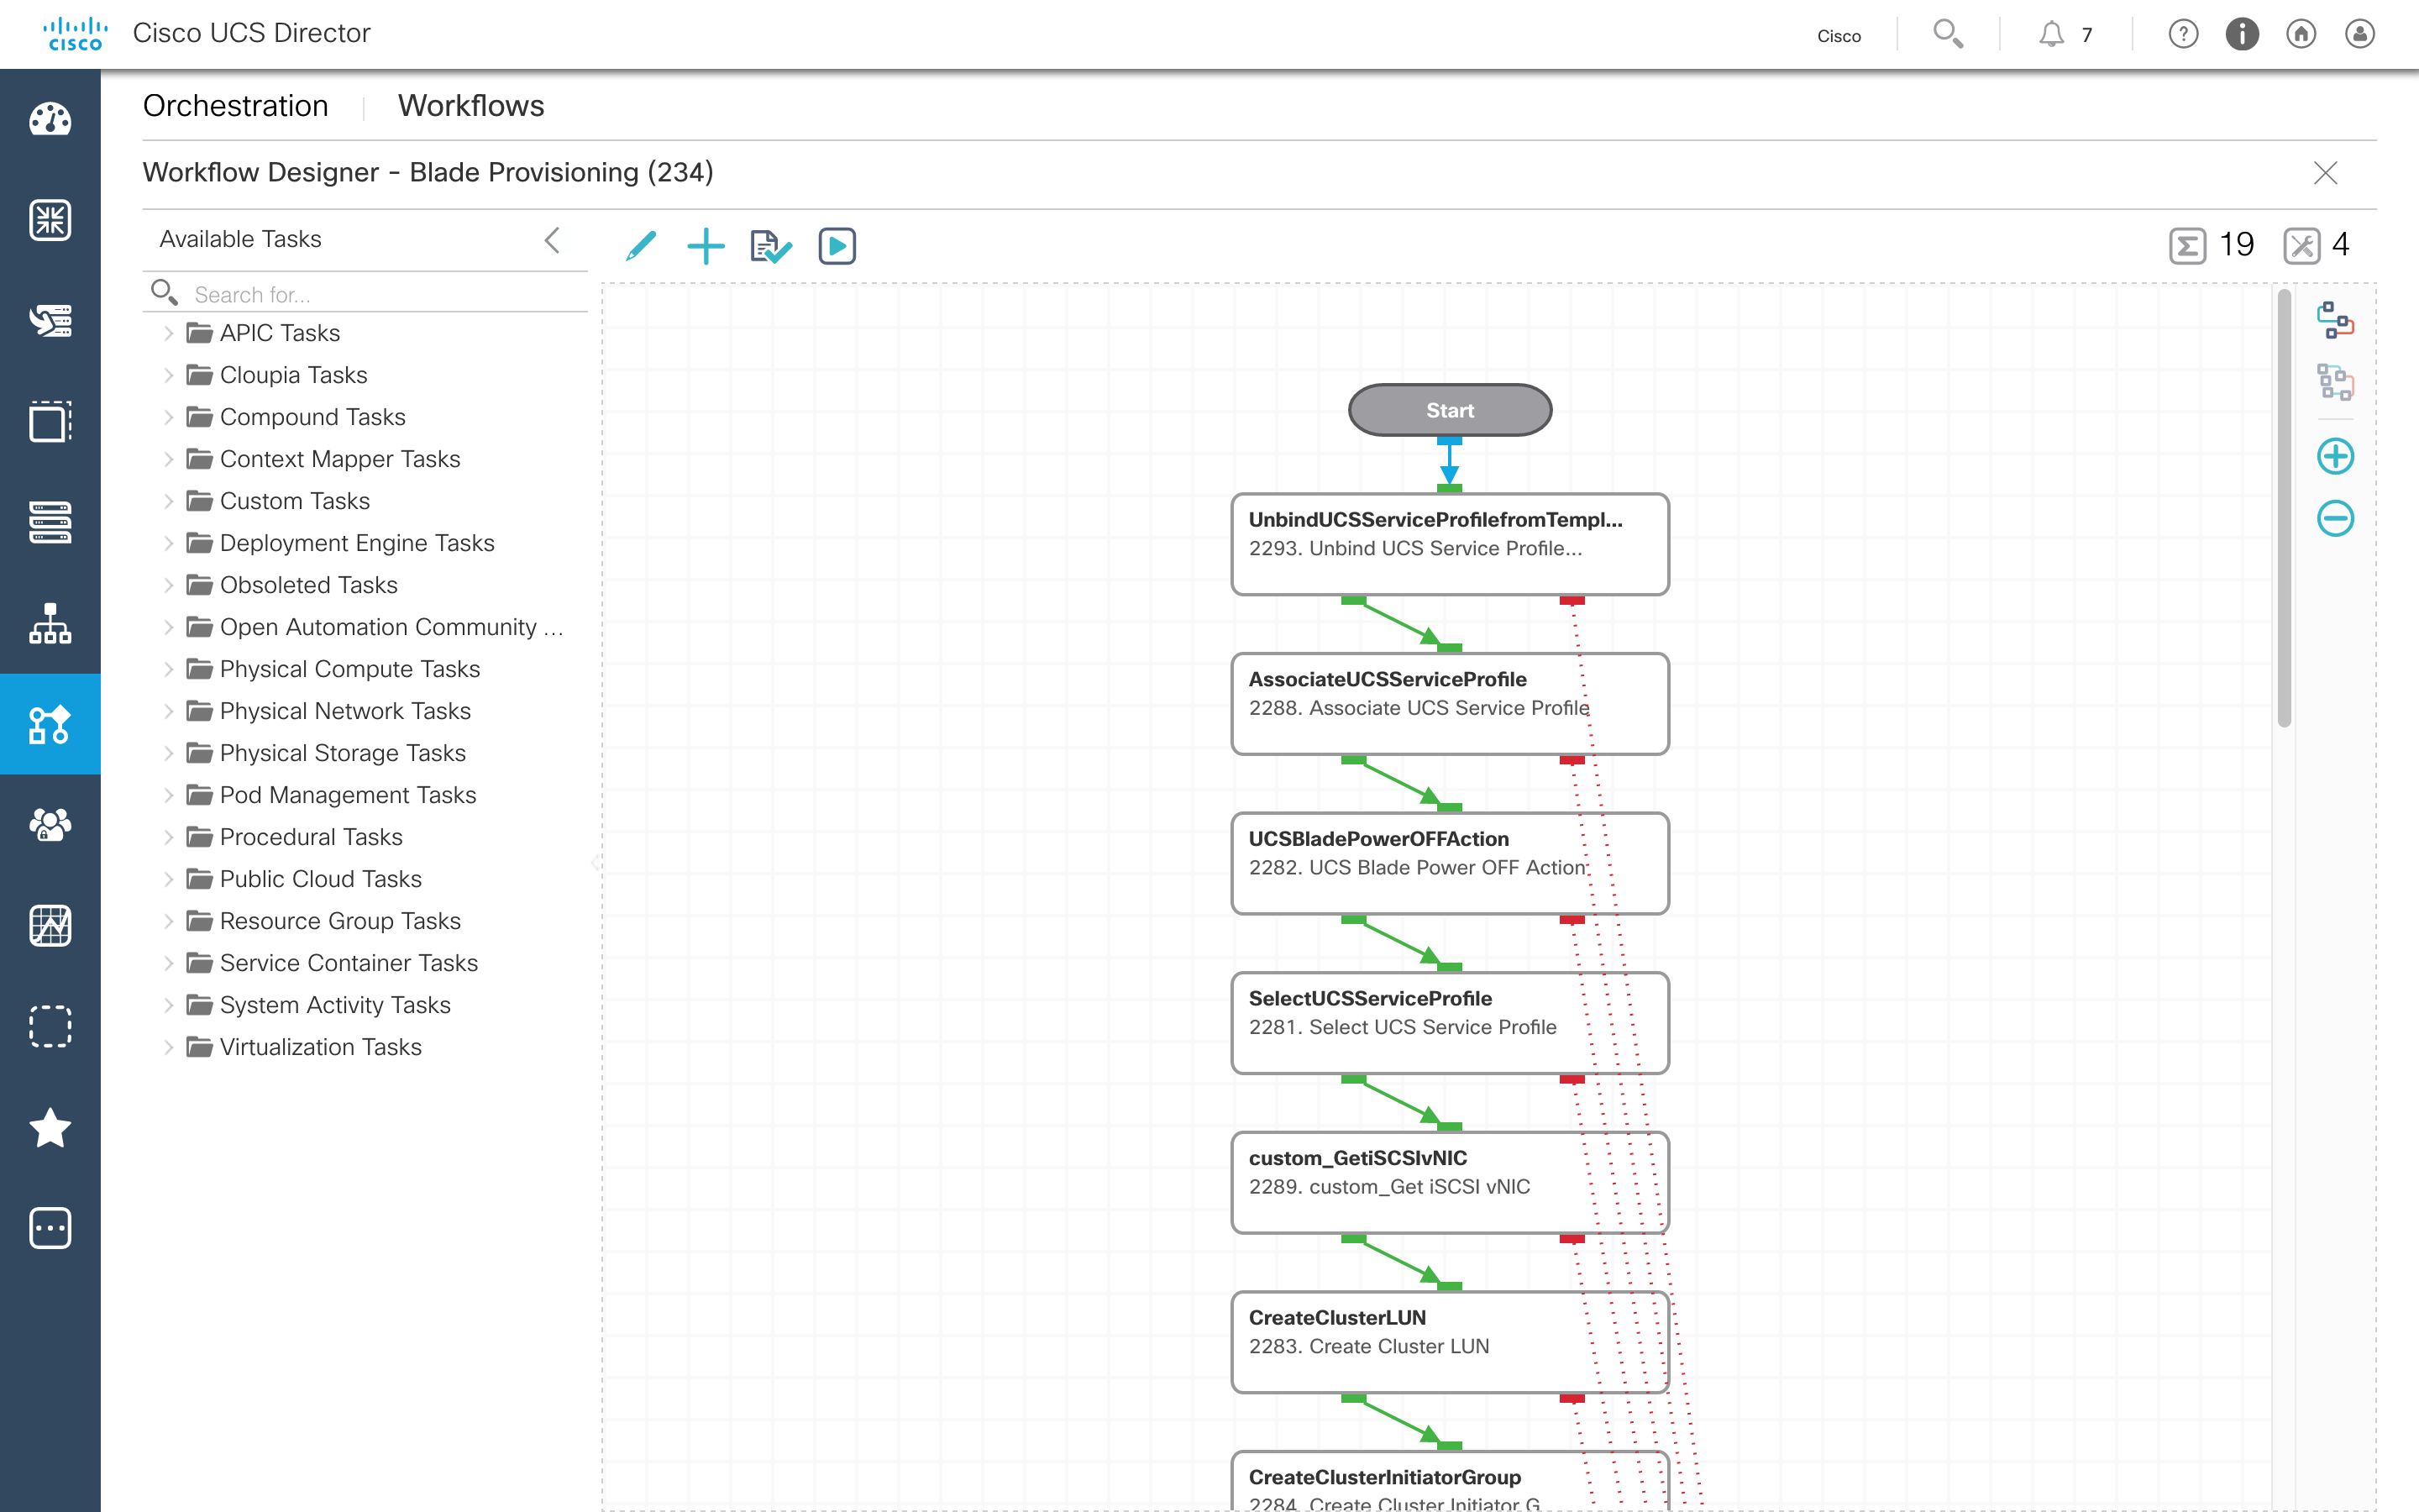
Task: Click the plus icon in designer toolbar
Action: pyautogui.click(x=706, y=245)
